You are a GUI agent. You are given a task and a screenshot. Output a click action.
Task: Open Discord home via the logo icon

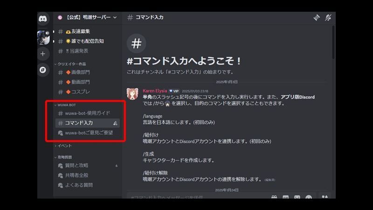pyautogui.click(x=43, y=19)
